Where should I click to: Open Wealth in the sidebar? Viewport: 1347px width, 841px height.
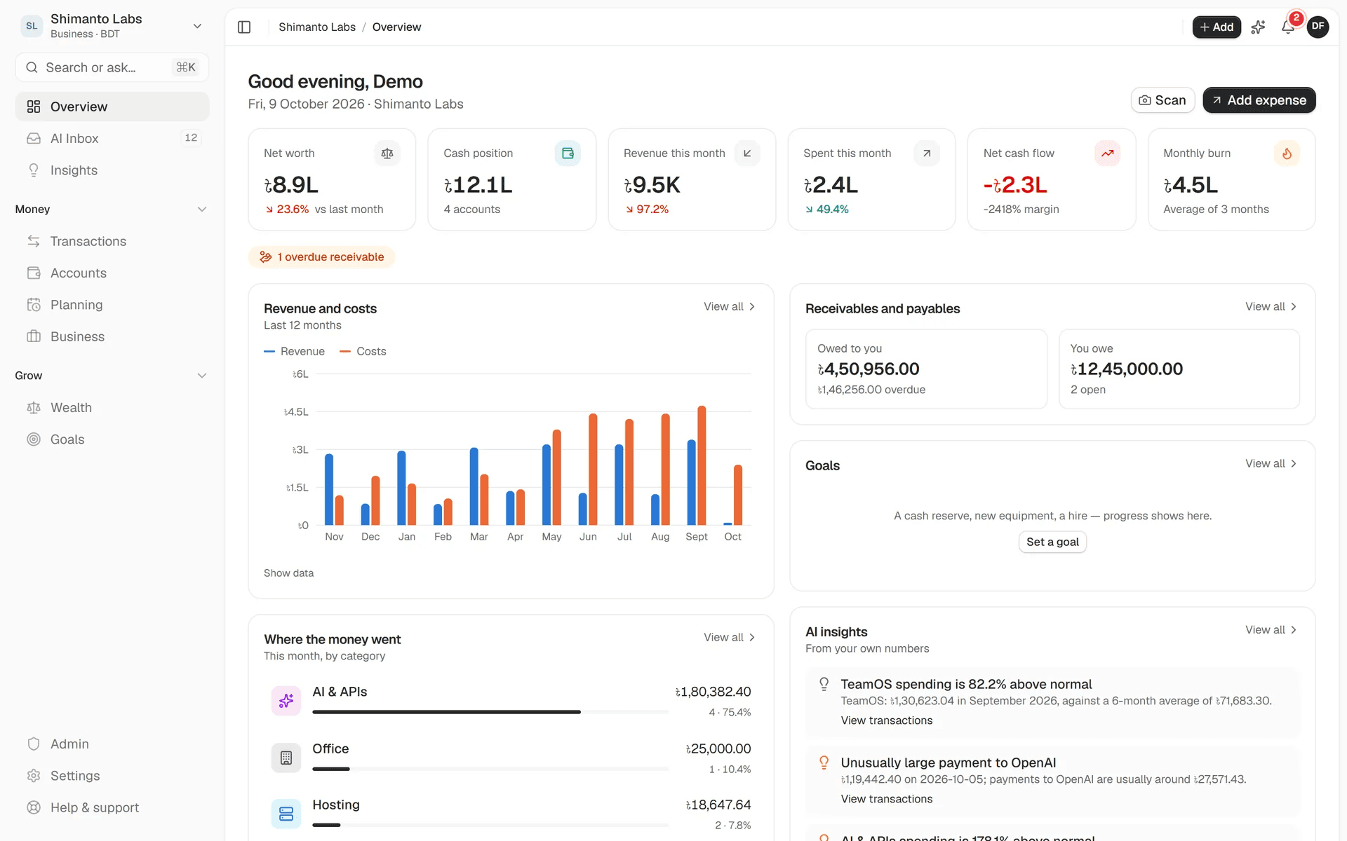(112, 408)
